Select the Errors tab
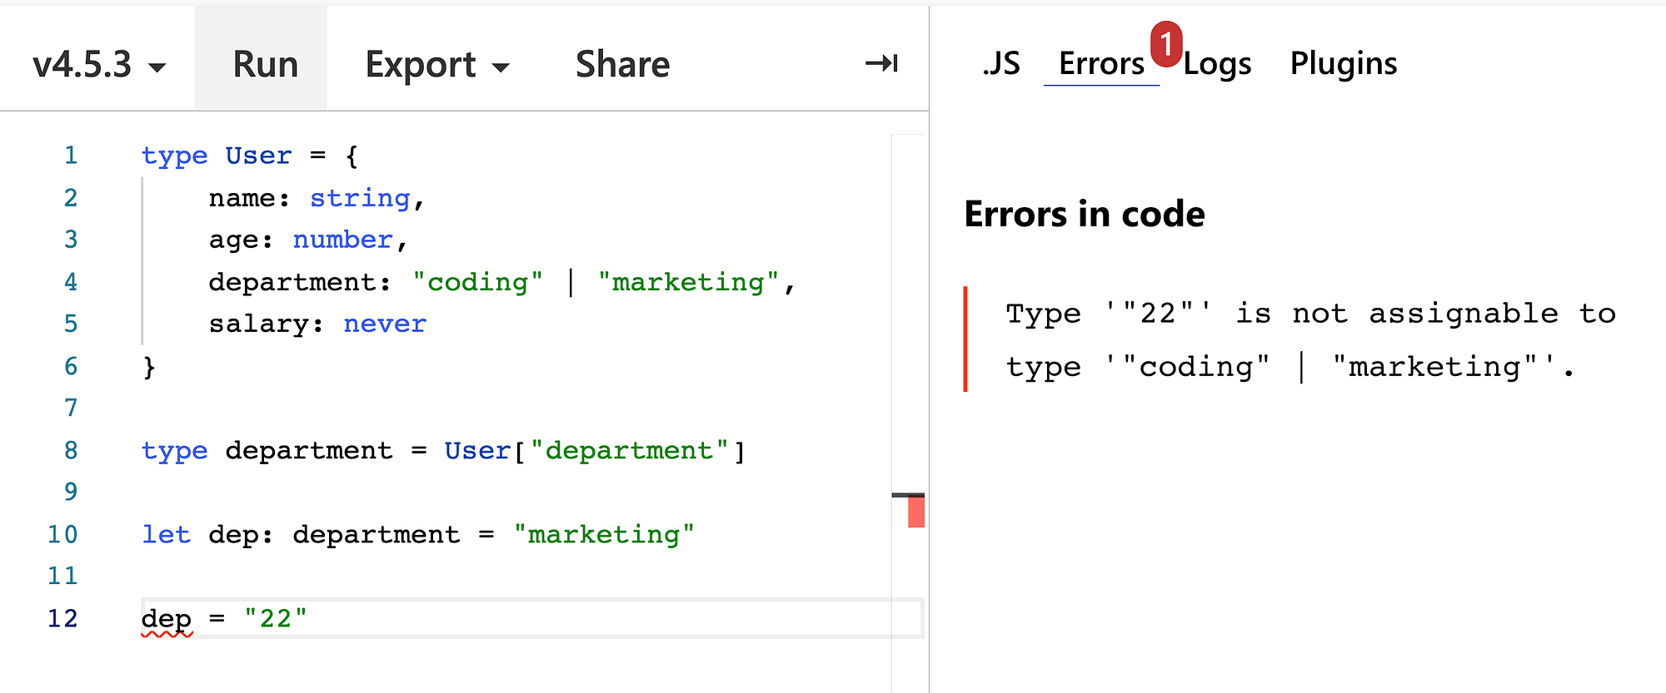Viewport: 1666px width, 693px height. pos(1101,63)
